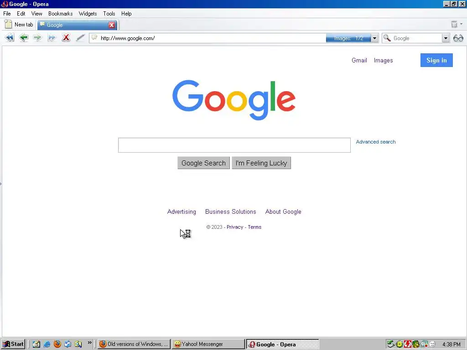The width and height of the screenshot is (467, 350).
Task: Click the Fast Forward toolbar button
Action: coord(52,38)
